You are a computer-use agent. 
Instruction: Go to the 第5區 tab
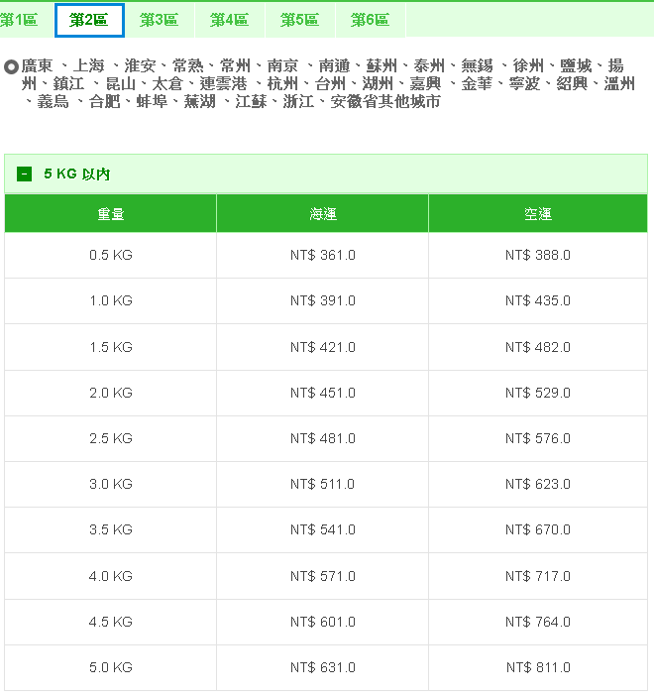click(299, 20)
